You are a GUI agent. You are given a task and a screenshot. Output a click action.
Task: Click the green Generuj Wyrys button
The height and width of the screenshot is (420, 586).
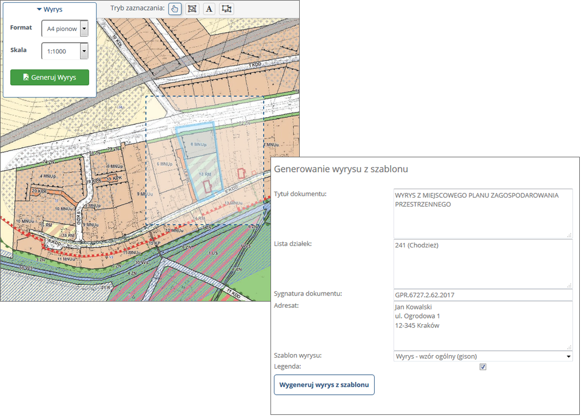(50, 77)
